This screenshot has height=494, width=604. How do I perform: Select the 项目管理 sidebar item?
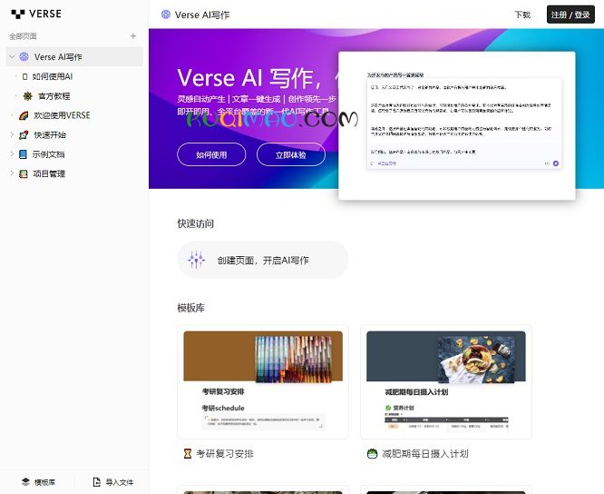point(49,173)
